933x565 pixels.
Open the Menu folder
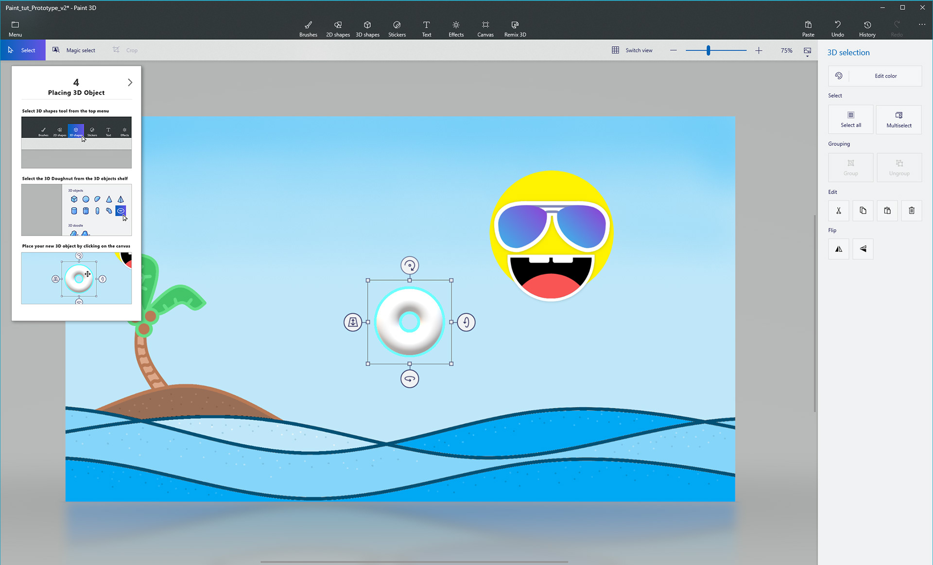(x=15, y=29)
